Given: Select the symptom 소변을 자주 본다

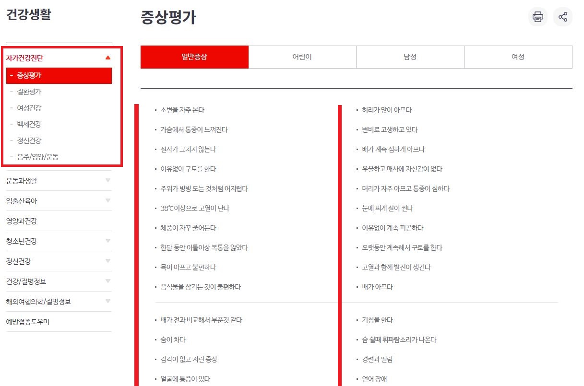Looking at the screenshot, I should coord(183,110).
